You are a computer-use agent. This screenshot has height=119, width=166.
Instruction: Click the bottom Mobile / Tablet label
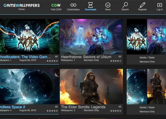click(x=147, y=107)
